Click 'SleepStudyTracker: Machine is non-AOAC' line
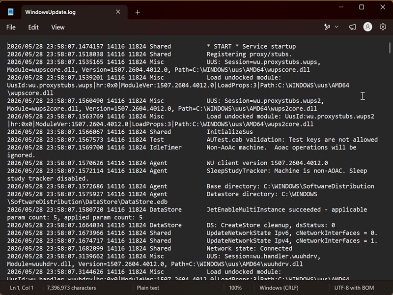This screenshot has width=393, height=295. coord(287,171)
